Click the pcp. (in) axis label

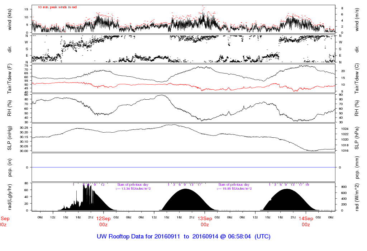pos(10,167)
